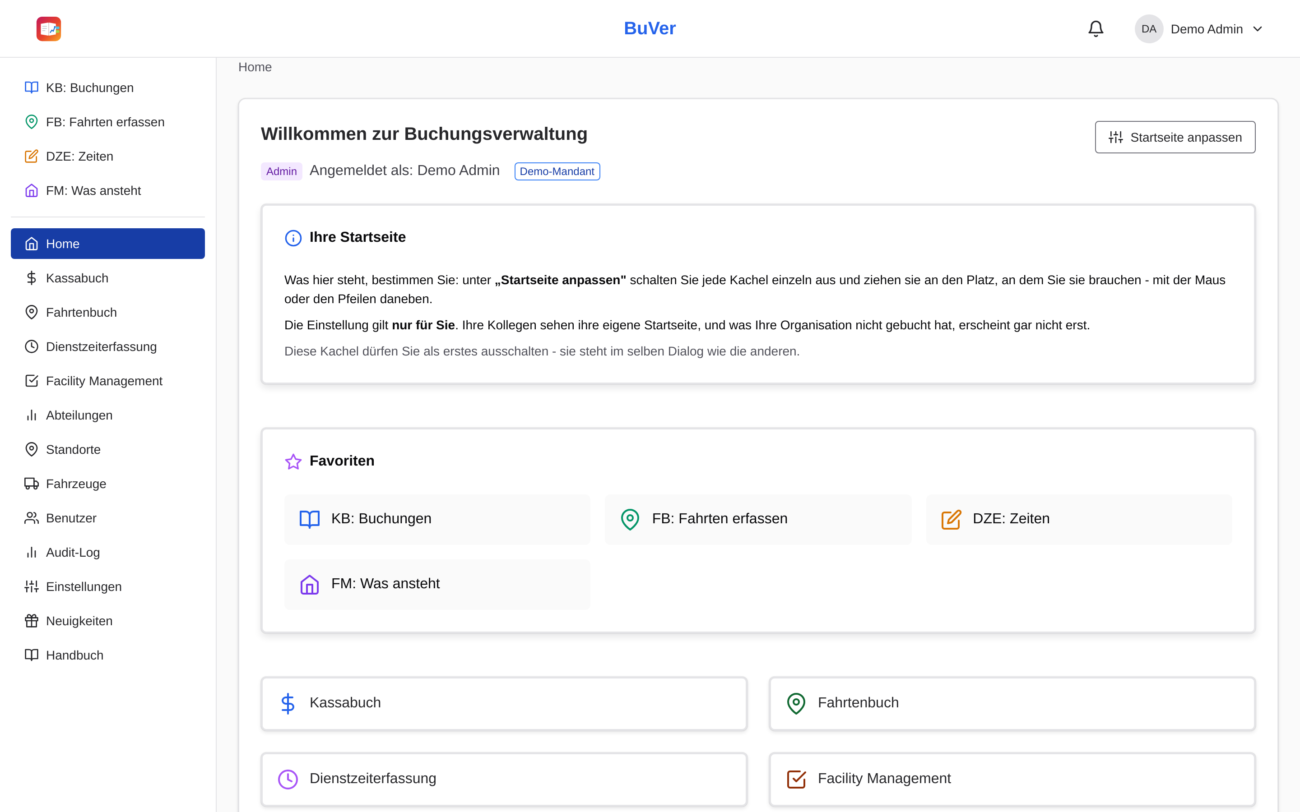This screenshot has width=1300, height=812.
Task: Click the Abteilungen bar chart icon
Action: coord(32,415)
